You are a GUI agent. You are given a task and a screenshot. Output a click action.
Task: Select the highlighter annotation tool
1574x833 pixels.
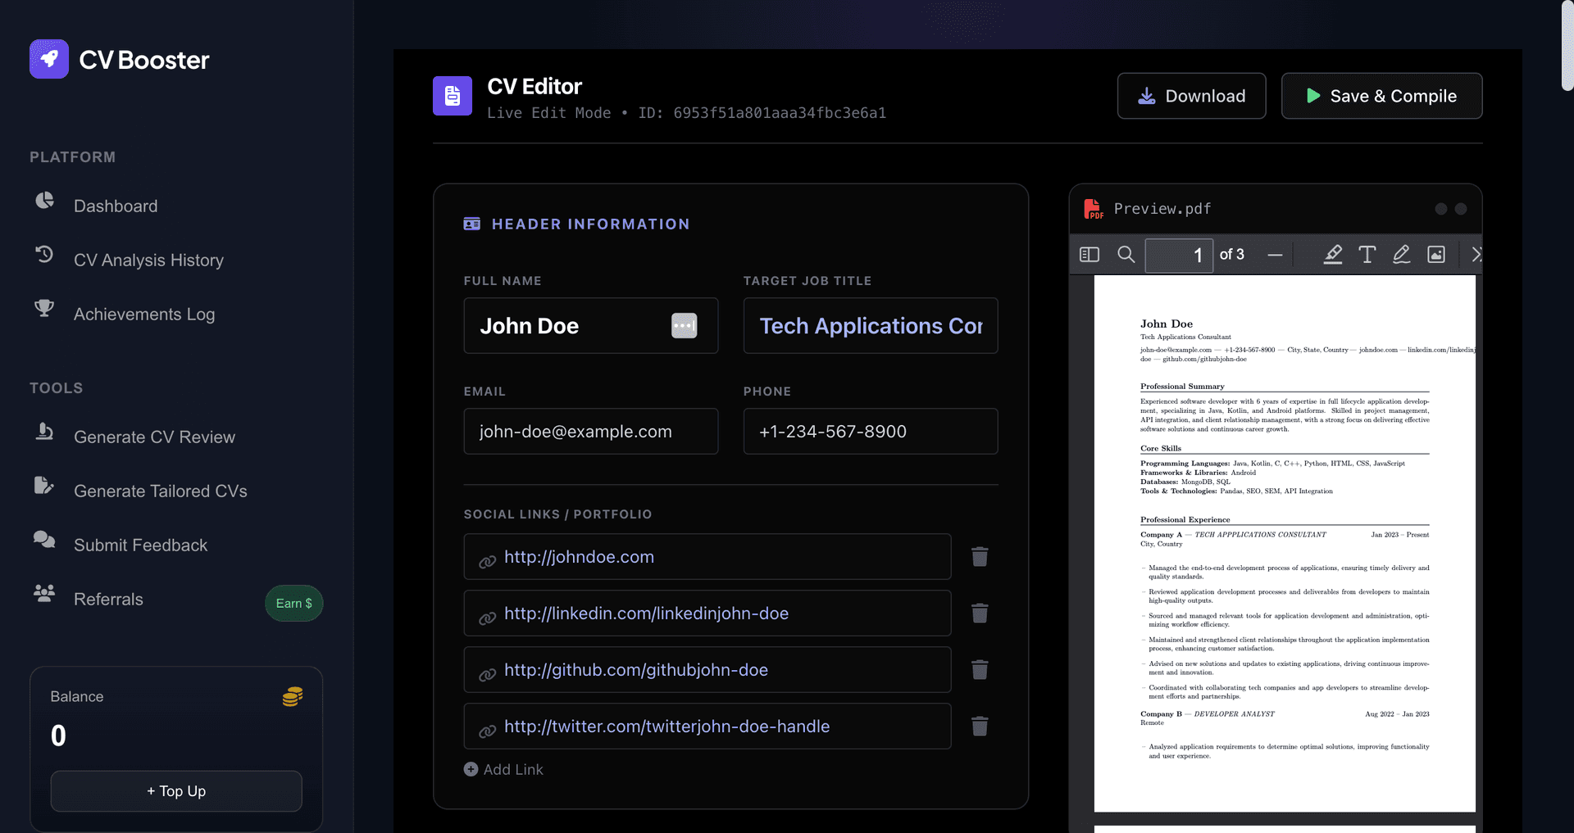tap(1332, 255)
